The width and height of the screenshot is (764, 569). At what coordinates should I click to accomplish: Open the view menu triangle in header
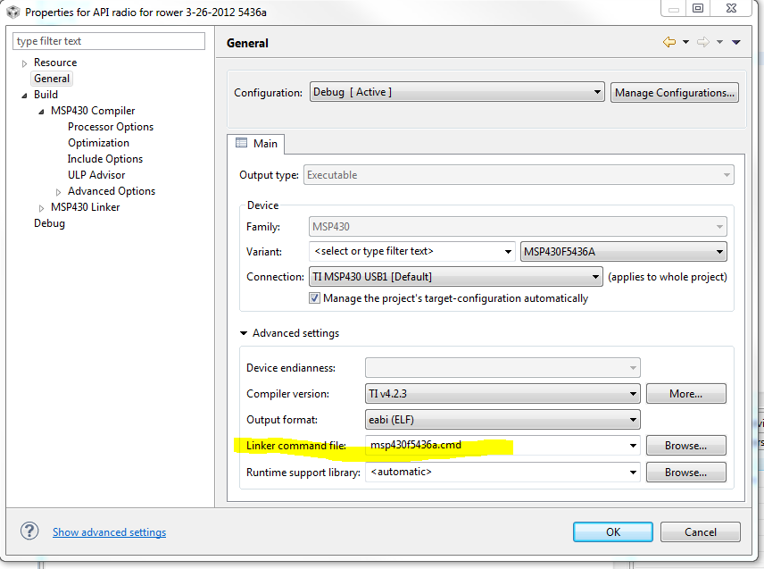coord(736,42)
